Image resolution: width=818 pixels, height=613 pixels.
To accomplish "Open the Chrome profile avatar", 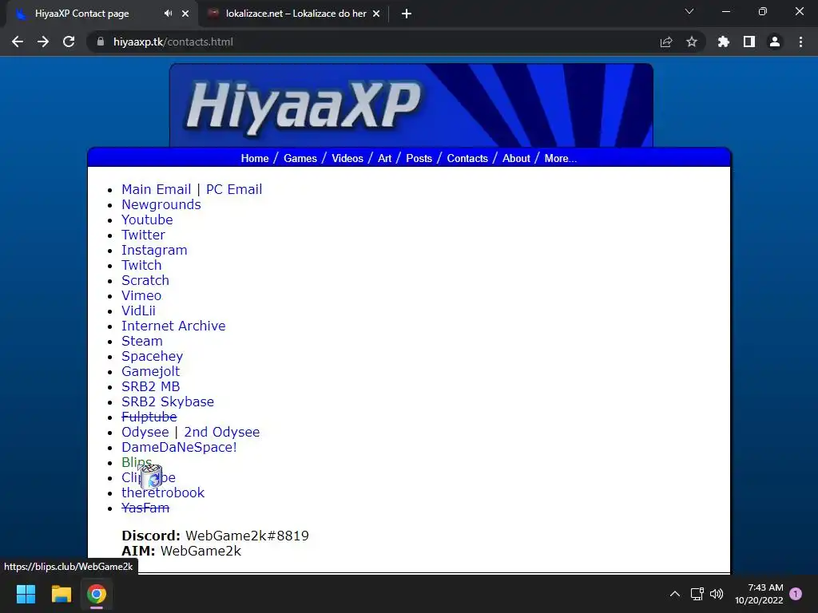I will tap(775, 42).
